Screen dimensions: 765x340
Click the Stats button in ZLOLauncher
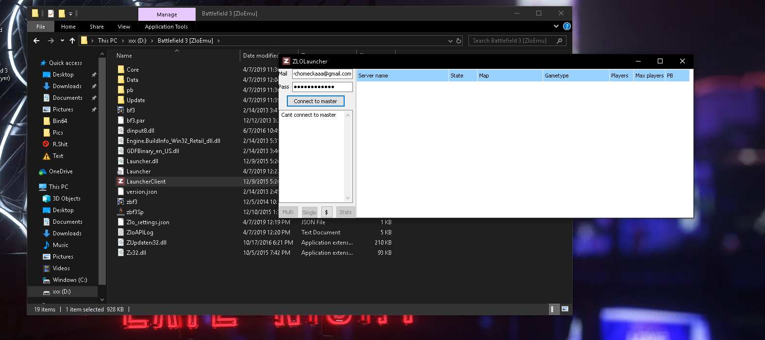346,212
